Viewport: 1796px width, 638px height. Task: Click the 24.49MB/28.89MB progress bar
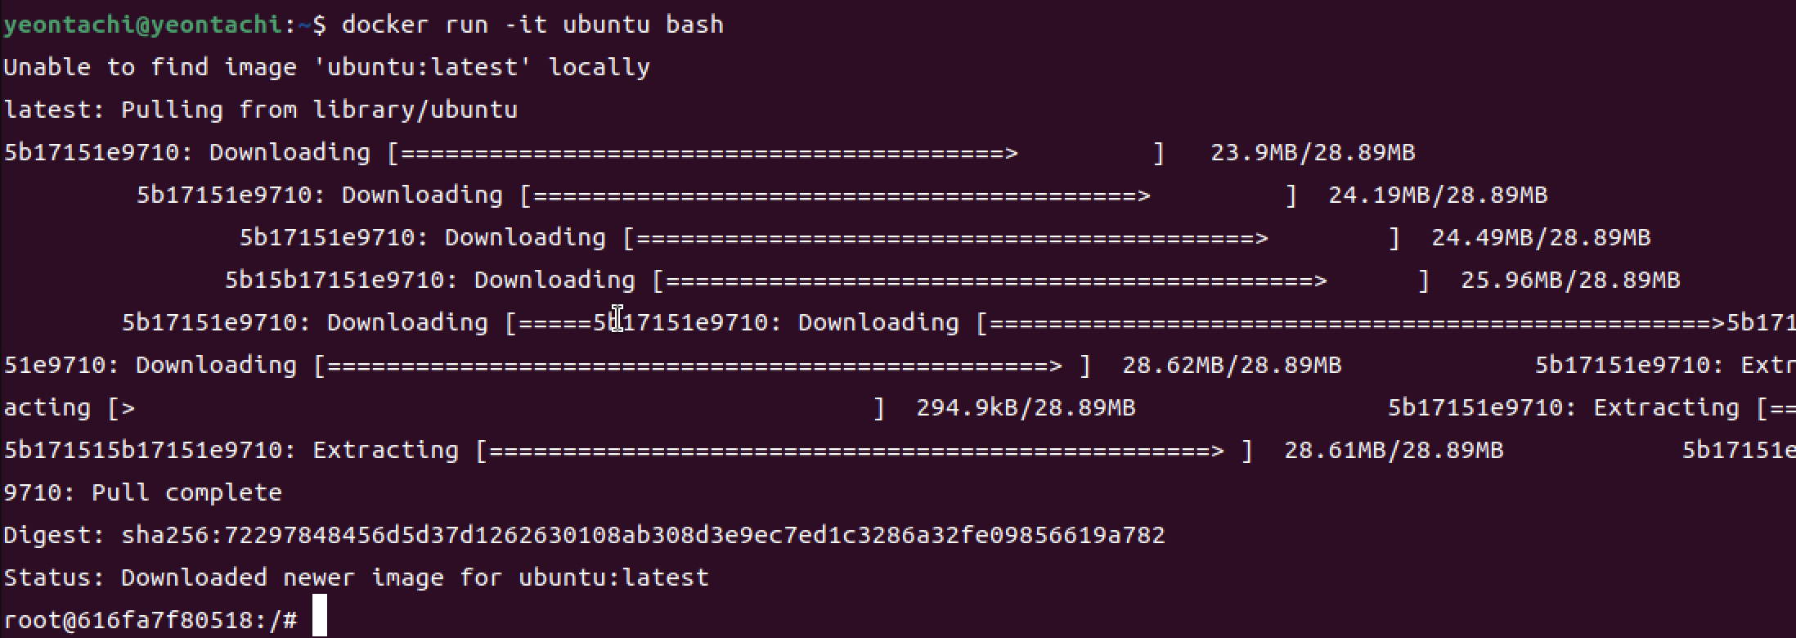tap(1011, 237)
